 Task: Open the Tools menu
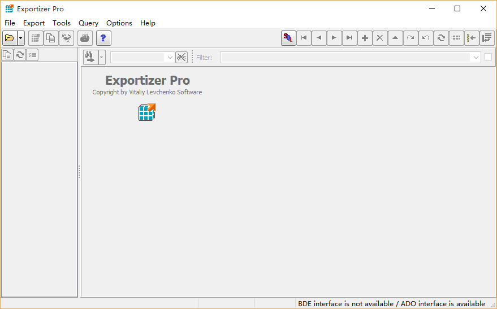click(x=62, y=23)
